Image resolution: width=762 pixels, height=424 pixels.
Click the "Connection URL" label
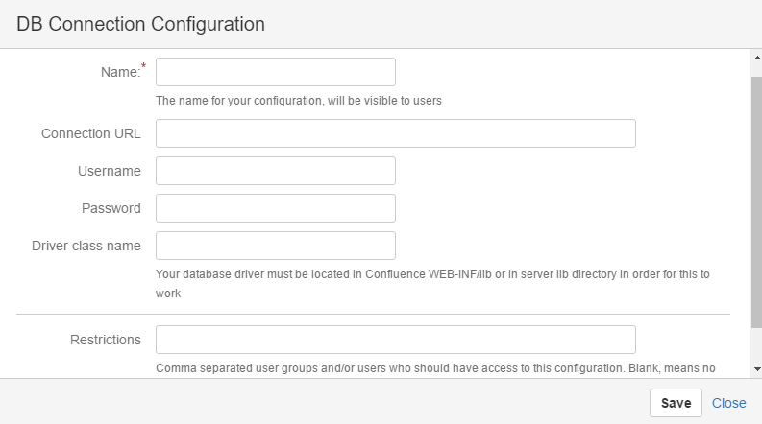91,133
